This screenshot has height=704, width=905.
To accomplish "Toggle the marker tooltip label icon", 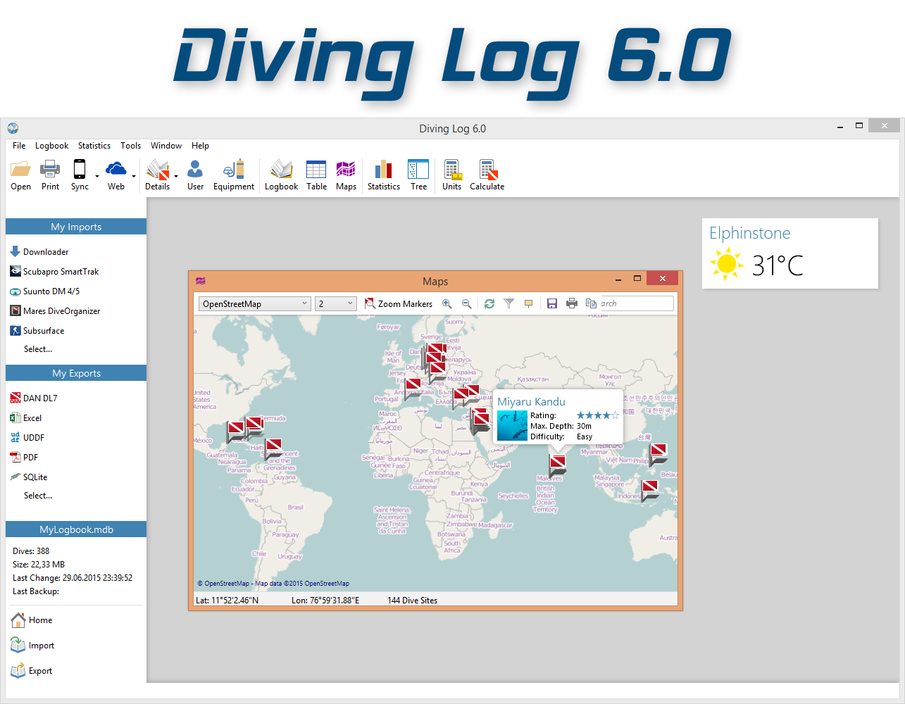I will coord(528,303).
